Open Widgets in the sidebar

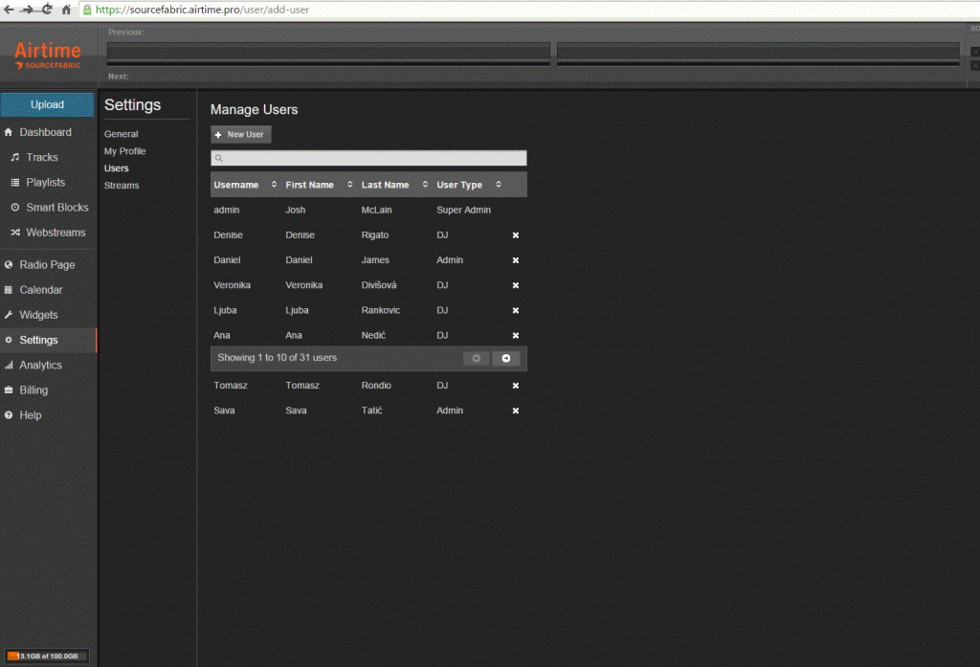[38, 315]
